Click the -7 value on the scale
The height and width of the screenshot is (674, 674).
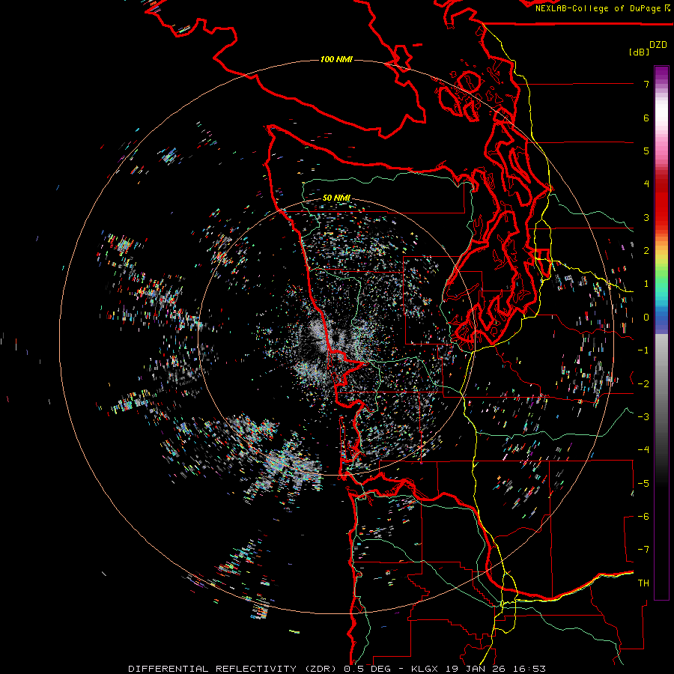pyautogui.click(x=643, y=550)
